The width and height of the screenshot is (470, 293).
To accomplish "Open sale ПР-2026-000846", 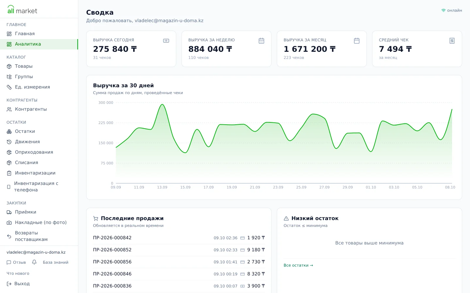I will tap(179, 274).
